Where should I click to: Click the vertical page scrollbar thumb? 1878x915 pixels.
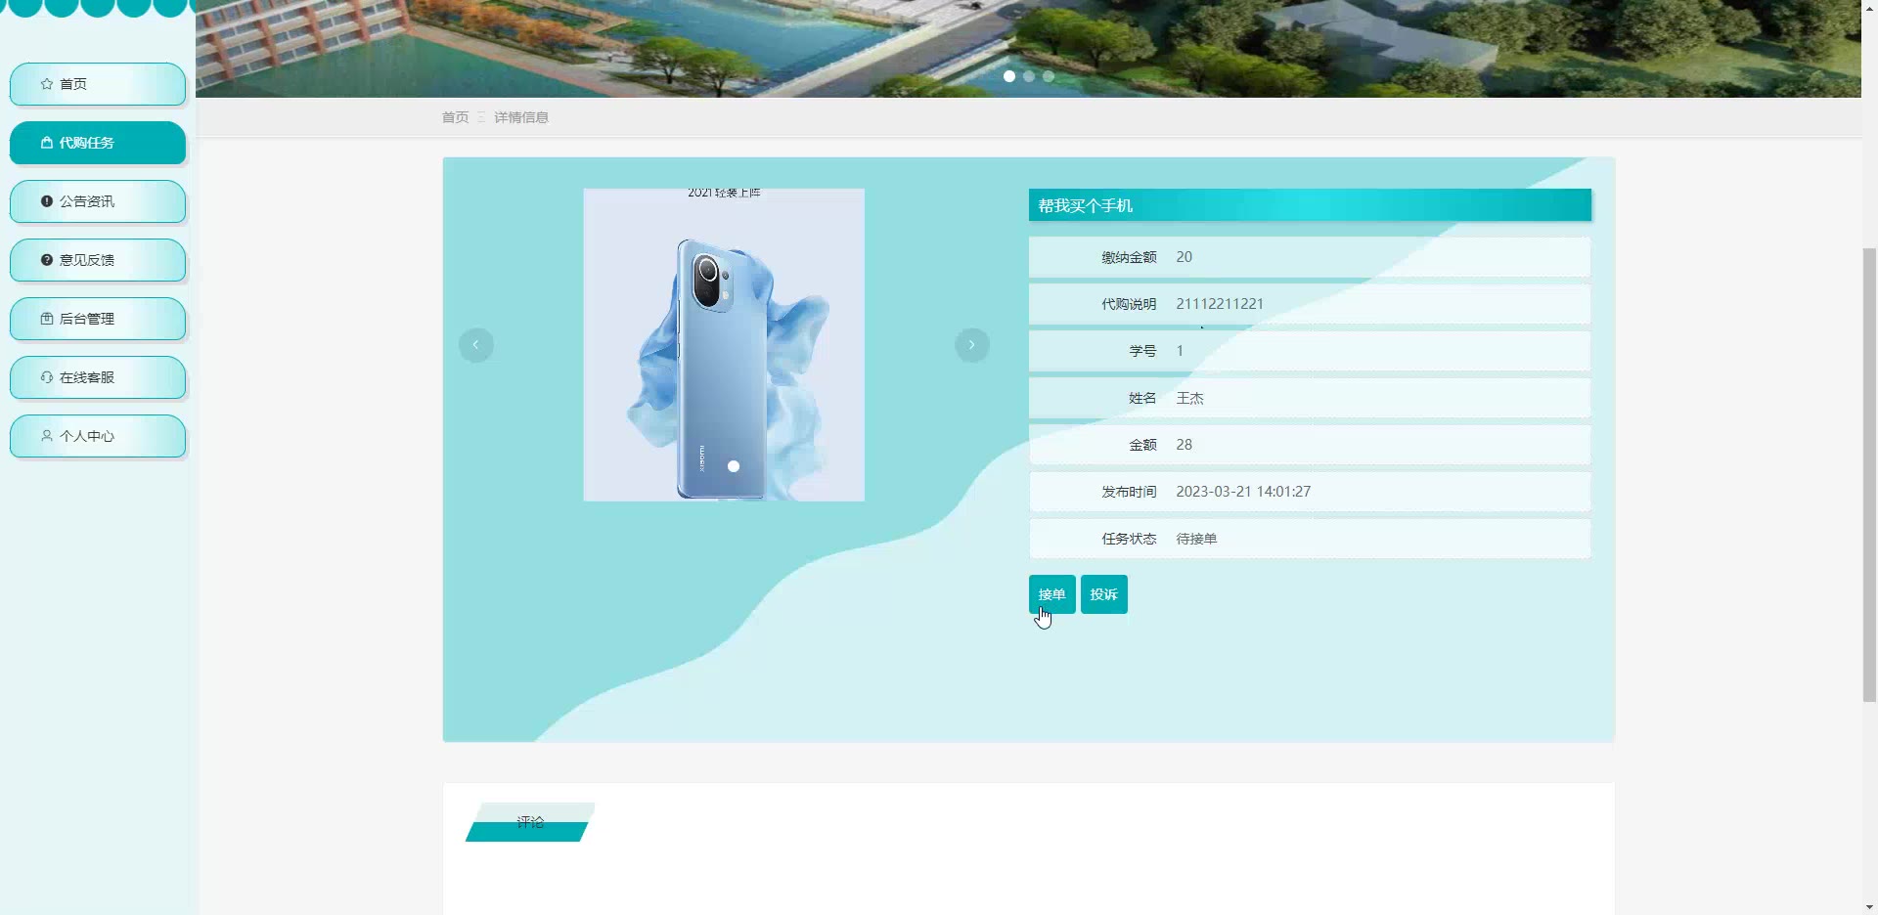(x=1869, y=475)
